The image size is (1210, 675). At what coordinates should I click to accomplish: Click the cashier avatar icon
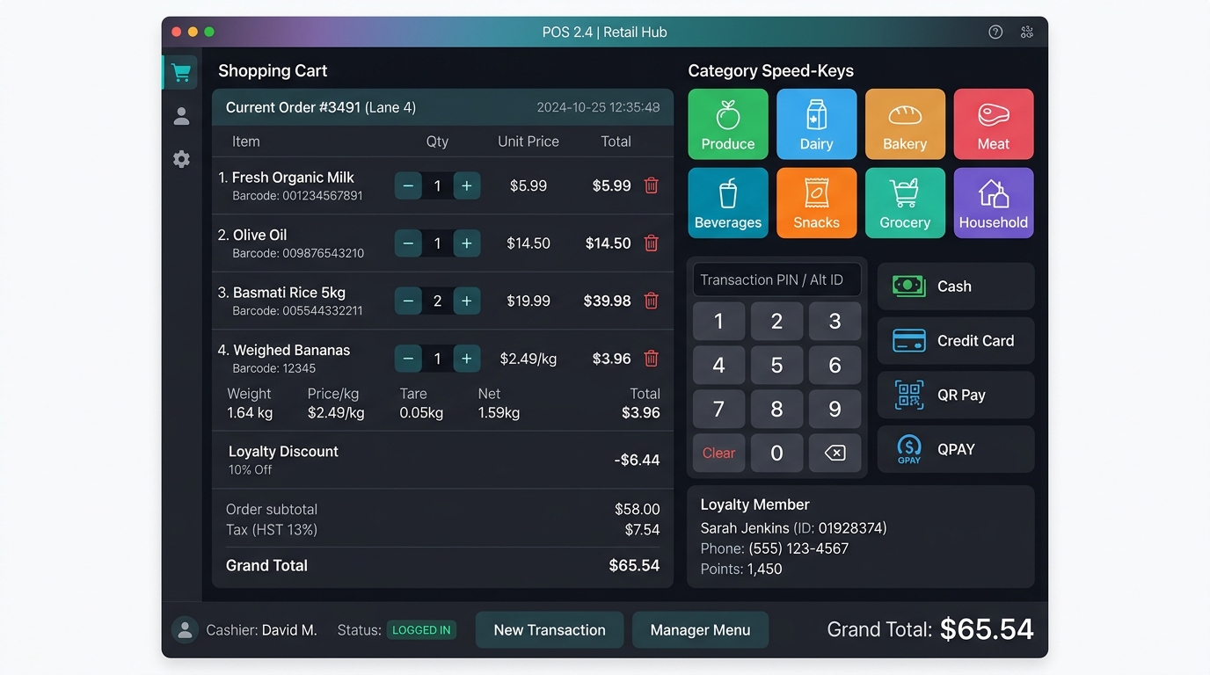[x=185, y=629]
